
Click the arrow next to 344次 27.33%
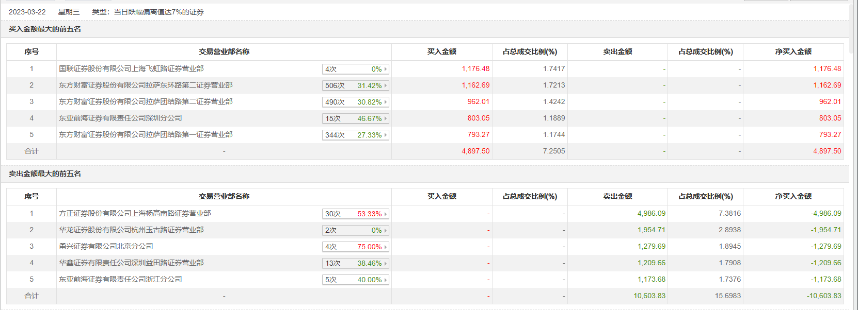pyautogui.click(x=385, y=135)
